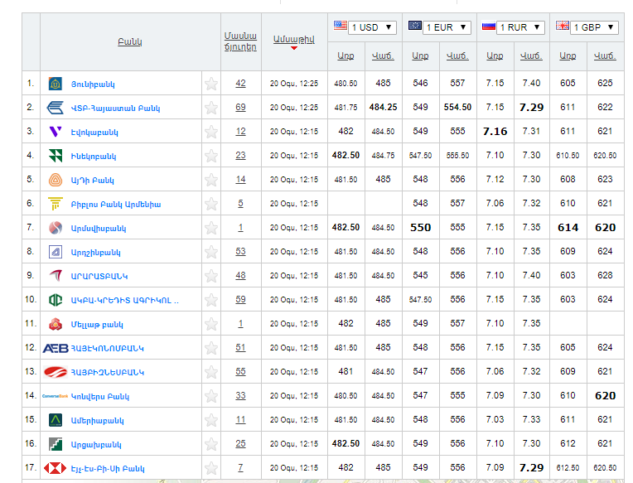Sort by USD sell rate column header
The image size is (633, 483).
tap(383, 56)
